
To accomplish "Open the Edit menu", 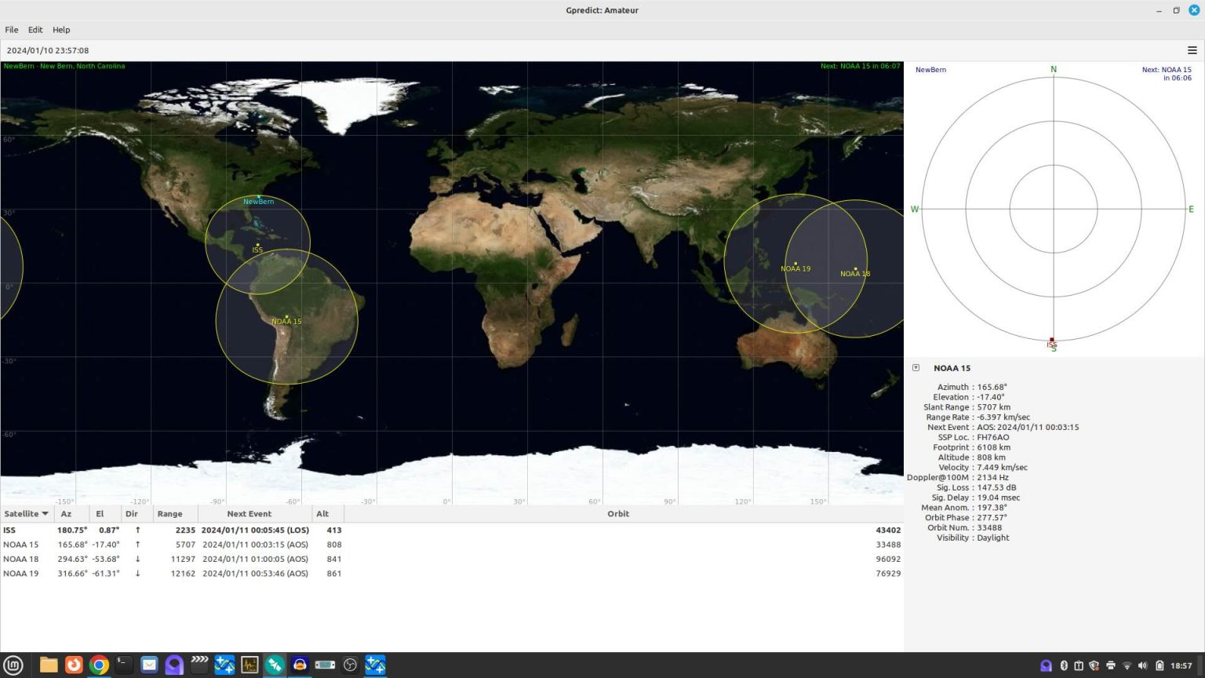I will tap(35, 29).
